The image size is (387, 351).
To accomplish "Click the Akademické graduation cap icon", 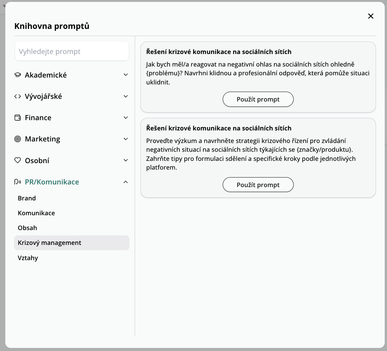I will pyautogui.click(x=17, y=75).
